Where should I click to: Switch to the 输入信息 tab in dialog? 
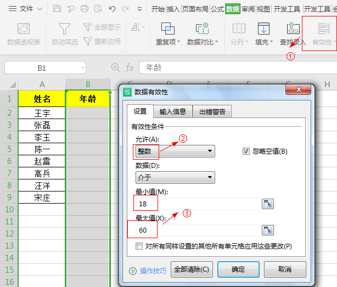click(x=173, y=112)
